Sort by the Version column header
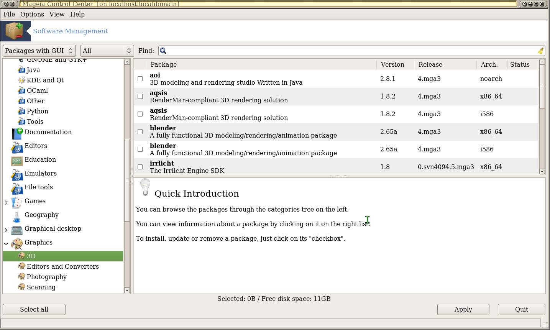This screenshot has width=550, height=330. tap(395, 64)
